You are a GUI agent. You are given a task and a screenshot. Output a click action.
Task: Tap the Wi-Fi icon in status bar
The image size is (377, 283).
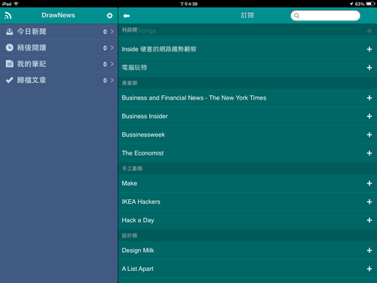click(16, 4)
